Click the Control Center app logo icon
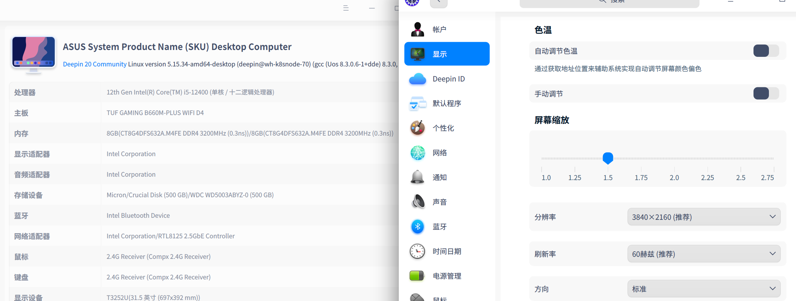This screenshot has width=796, height=301. (412, 2)
